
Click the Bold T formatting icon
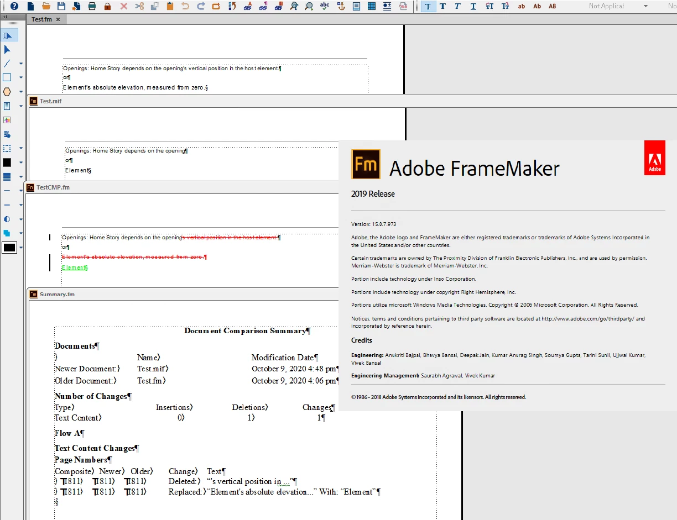click(x=442, y=6)
